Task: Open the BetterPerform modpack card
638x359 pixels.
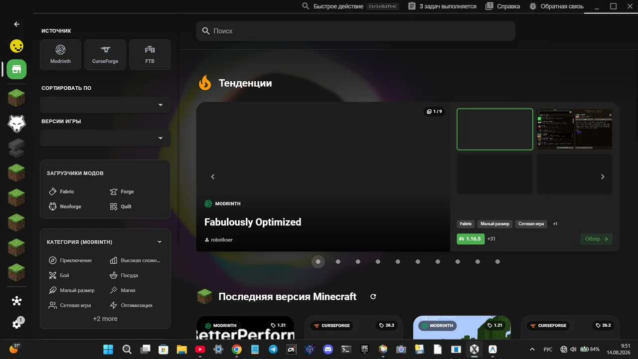Action: 245,328
